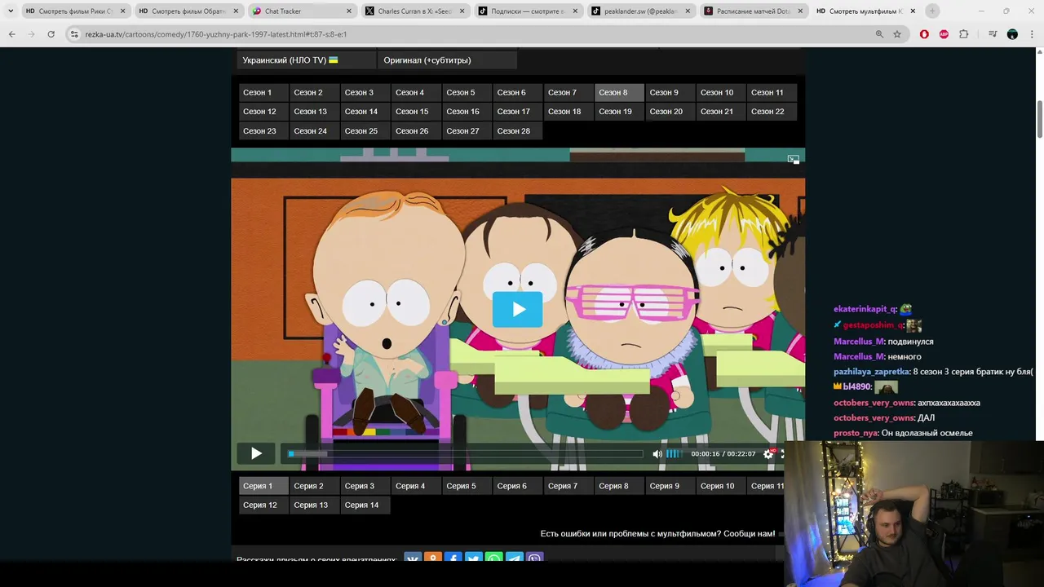Bookmark this page with the star icon
The image size is (1044, 587).
coord(897,34)
